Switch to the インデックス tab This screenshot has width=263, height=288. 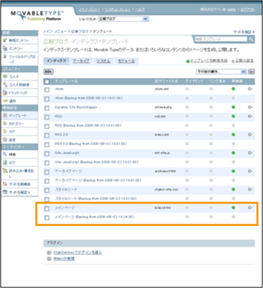[x=56, y=61]
